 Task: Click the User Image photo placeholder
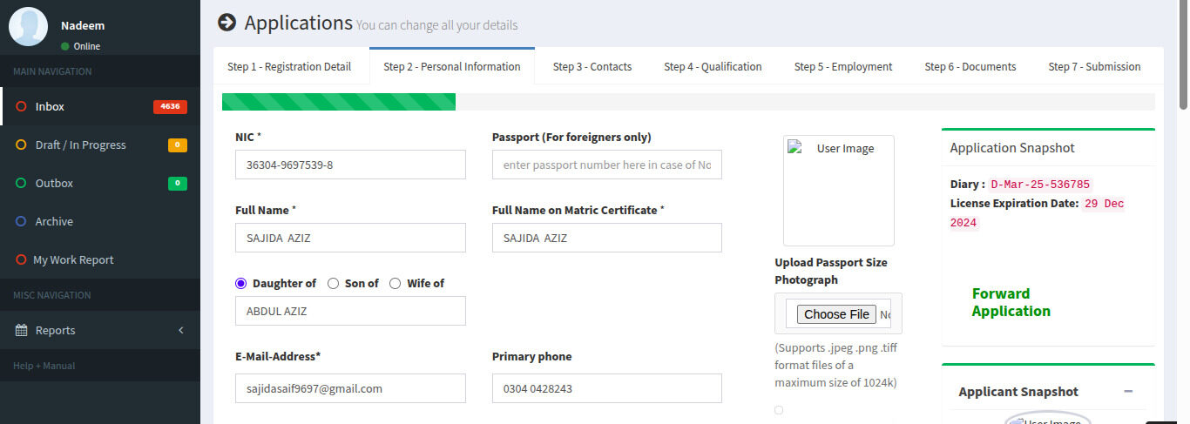click(839, 191)
